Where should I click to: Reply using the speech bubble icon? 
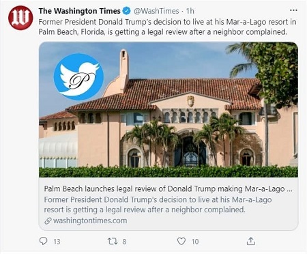click(43, 241)
